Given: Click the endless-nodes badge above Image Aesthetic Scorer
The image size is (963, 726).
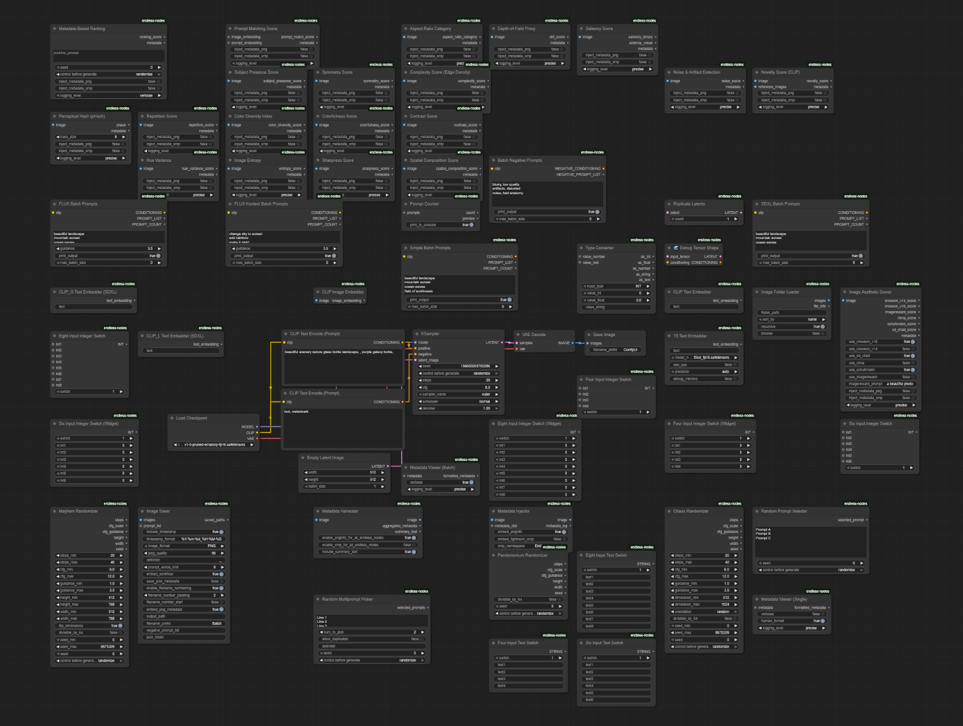Looking at the screenshot, I should point(907,284).
